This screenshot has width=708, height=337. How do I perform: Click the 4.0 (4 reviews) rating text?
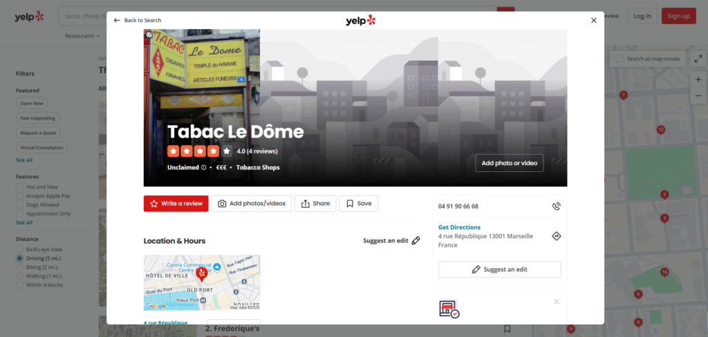(257, 151)
